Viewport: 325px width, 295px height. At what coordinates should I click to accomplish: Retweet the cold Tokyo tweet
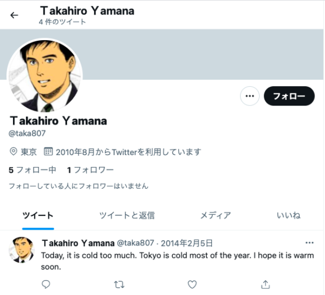pos(119,284)
